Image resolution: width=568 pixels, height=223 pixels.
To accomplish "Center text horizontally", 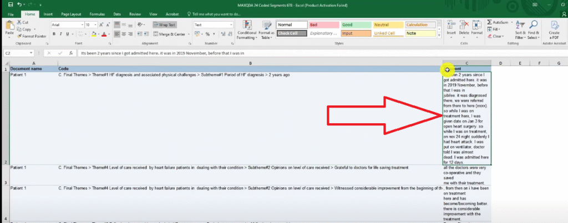I will click(124, 34).
